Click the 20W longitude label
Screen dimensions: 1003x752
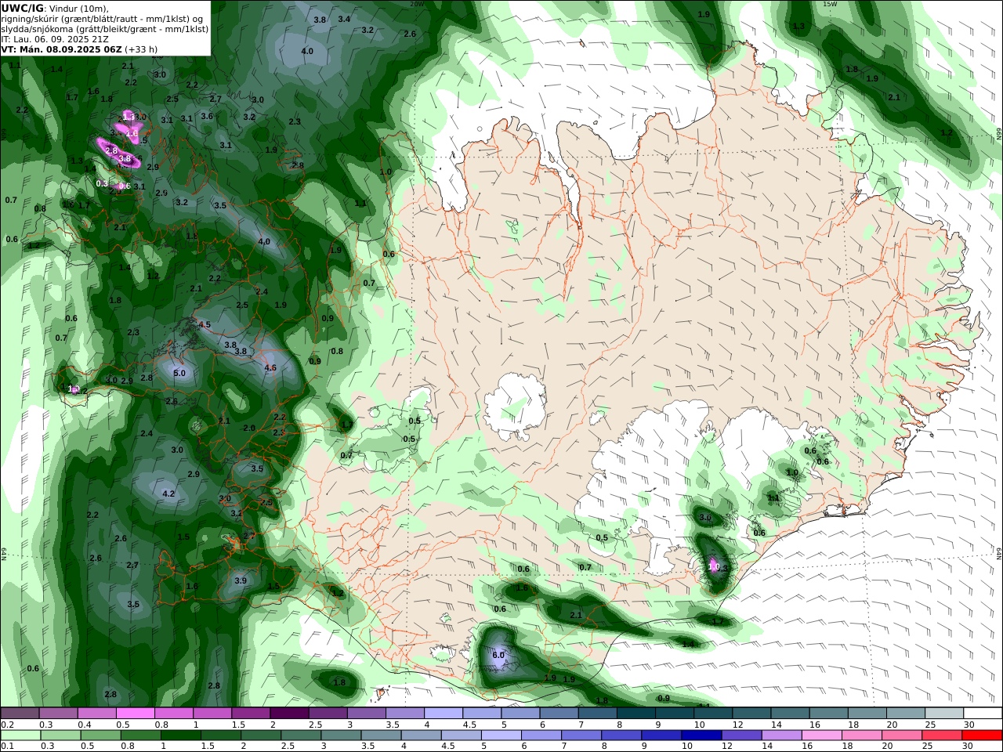point(417,4)
